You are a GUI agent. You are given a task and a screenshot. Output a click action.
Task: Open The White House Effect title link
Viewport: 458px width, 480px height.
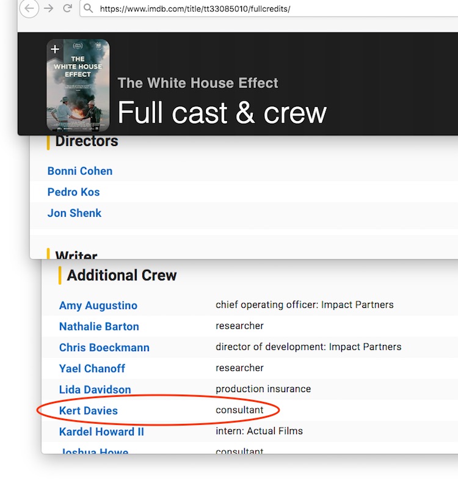click(197, 83)
